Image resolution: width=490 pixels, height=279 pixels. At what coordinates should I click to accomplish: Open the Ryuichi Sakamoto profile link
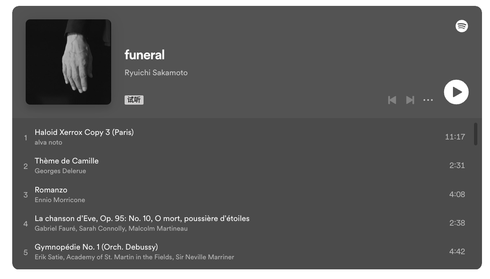click(x=156, y=73)
